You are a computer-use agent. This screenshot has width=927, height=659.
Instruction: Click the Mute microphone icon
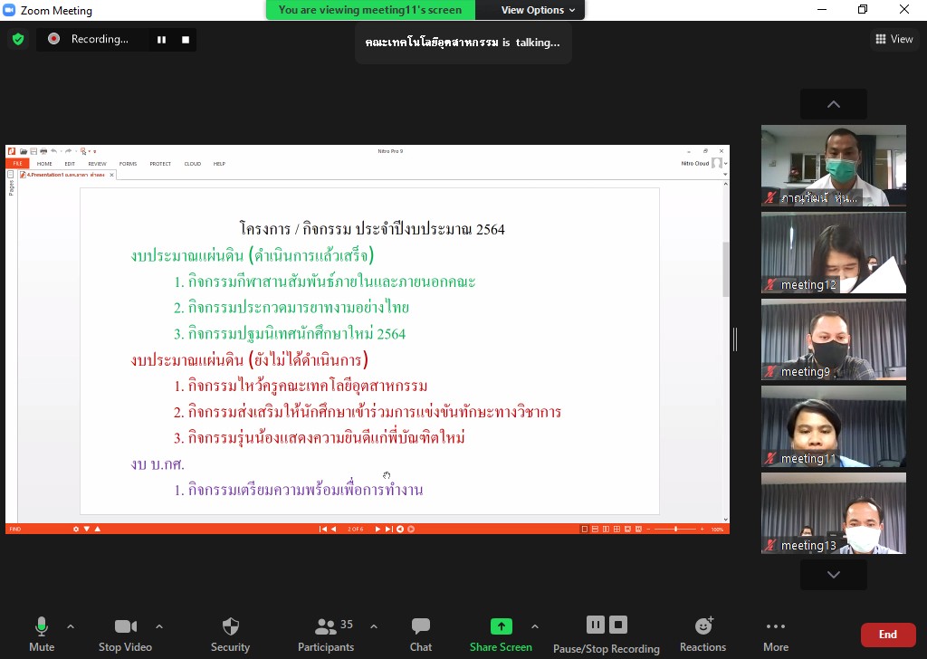click(x=42, y=626)
